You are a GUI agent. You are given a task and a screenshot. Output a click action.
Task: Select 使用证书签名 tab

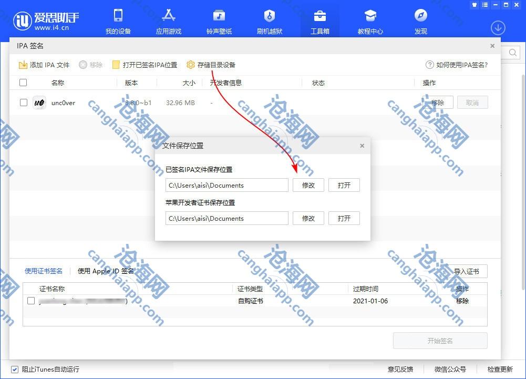pos(44,271)
